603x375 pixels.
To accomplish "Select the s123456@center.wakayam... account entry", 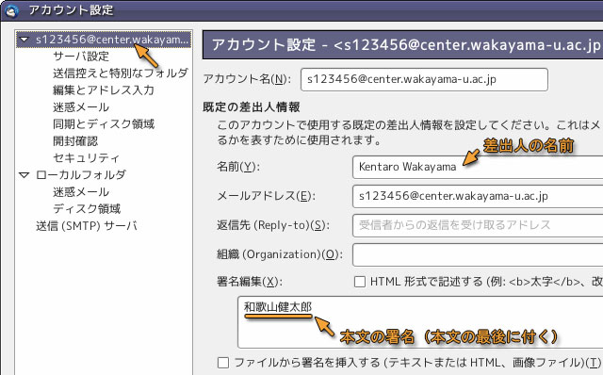I will point(104,40).
